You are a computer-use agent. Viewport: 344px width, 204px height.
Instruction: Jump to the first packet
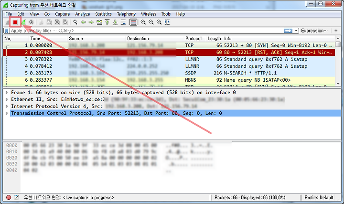click(107, 22)
